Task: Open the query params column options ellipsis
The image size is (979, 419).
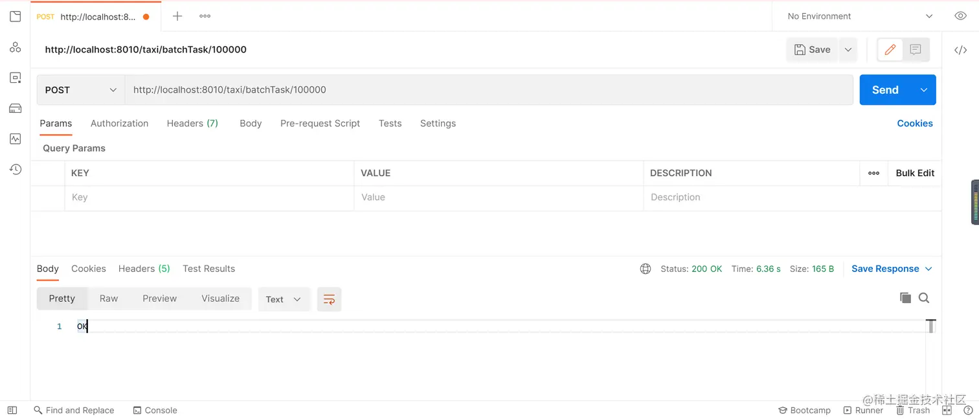Action: coord(873,173)
